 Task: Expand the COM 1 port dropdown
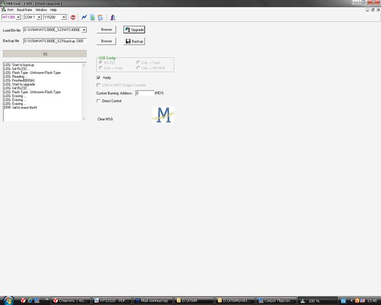[x=39, y=17]
